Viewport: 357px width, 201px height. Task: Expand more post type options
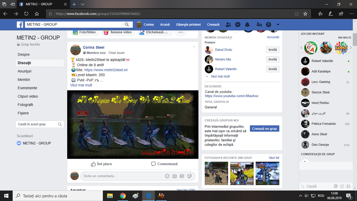coord(180,32)
